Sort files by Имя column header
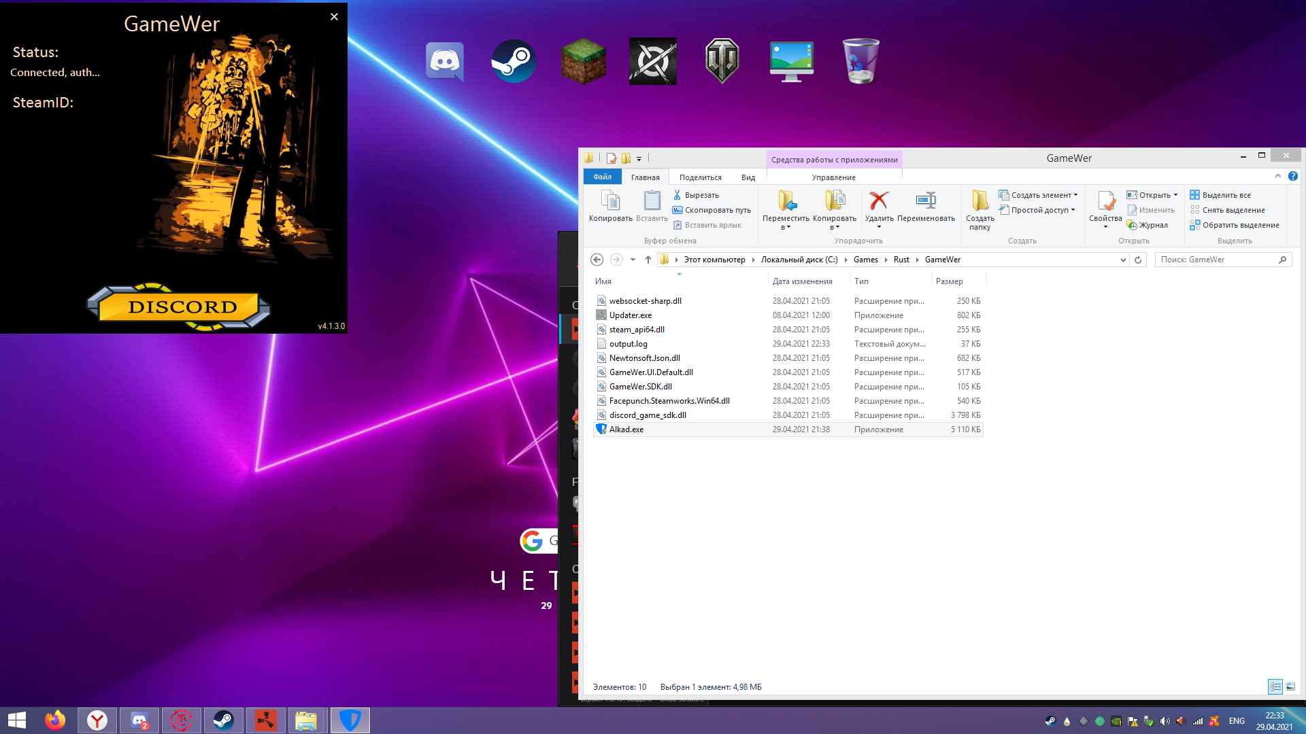This screenshot has width=1306, height=734. pyautogui.click(x=680, y=281)
